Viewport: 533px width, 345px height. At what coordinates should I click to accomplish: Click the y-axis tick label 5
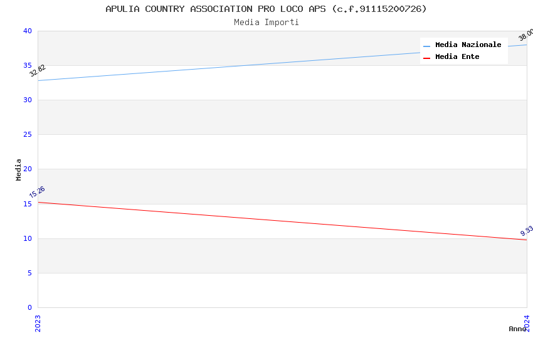click(29, 273)
